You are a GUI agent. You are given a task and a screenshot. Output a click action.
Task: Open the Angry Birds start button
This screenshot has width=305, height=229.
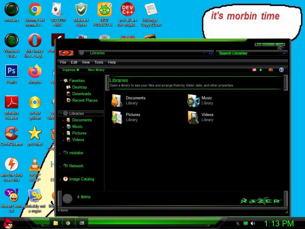8,223
